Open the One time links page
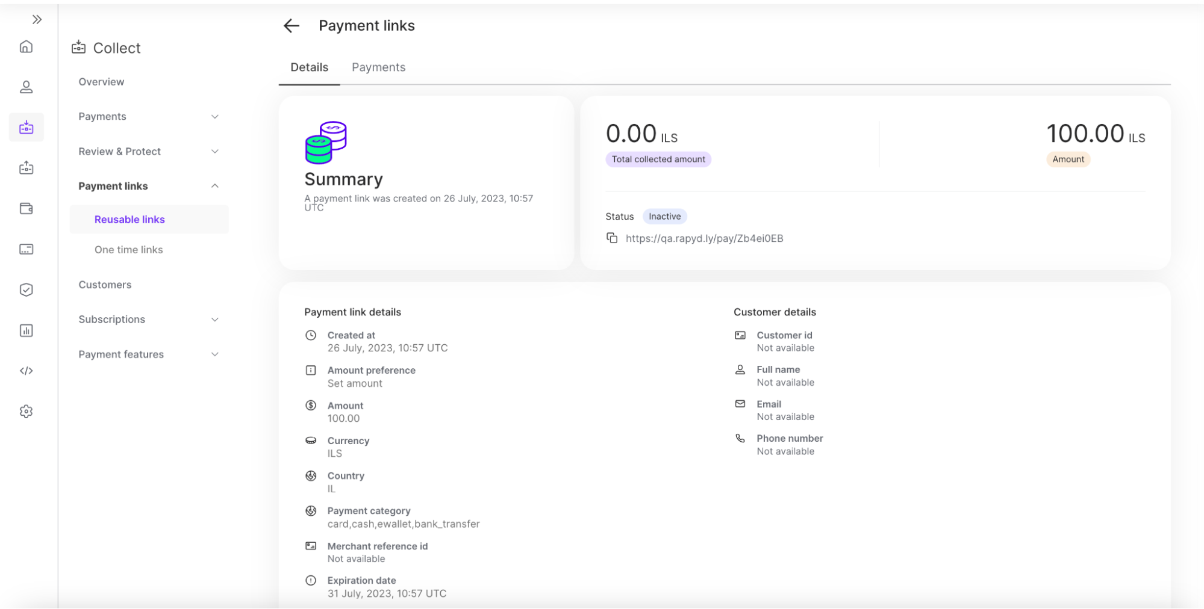This screenshot has width=1204, height=609. (128, 249)
